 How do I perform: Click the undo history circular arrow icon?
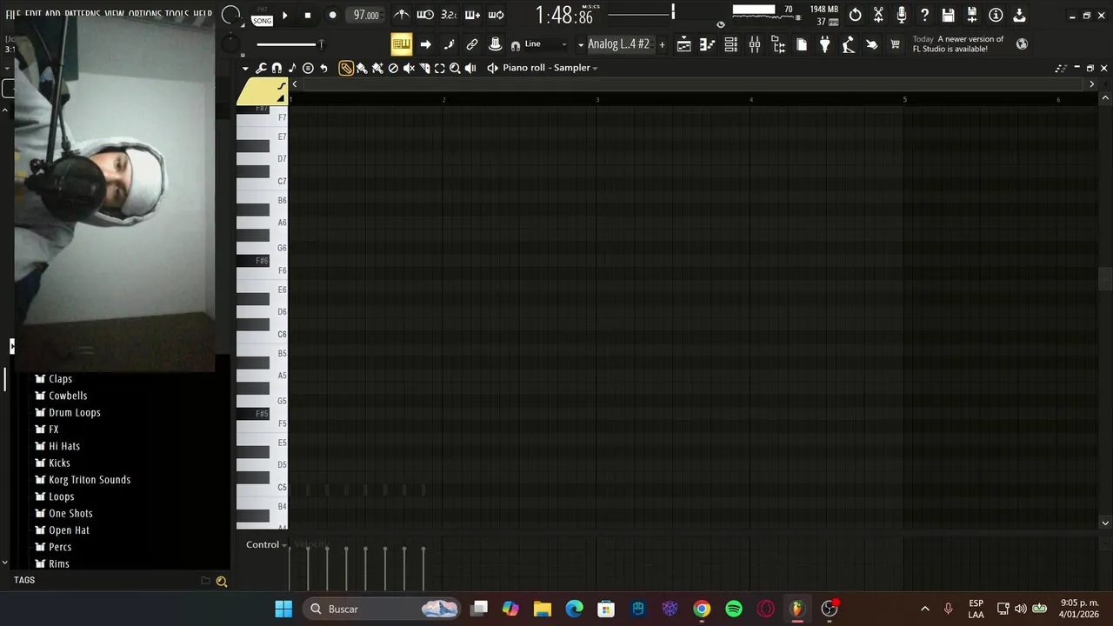coord(856,15)
